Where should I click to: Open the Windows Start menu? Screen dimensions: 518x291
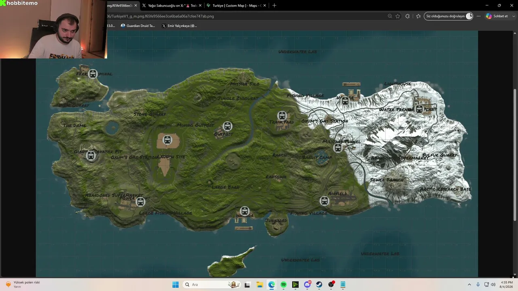click(x=175, y=285)
